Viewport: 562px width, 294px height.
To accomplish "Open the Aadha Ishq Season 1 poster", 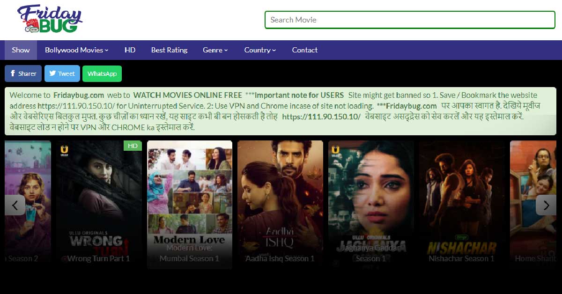I will click(280, 205).
